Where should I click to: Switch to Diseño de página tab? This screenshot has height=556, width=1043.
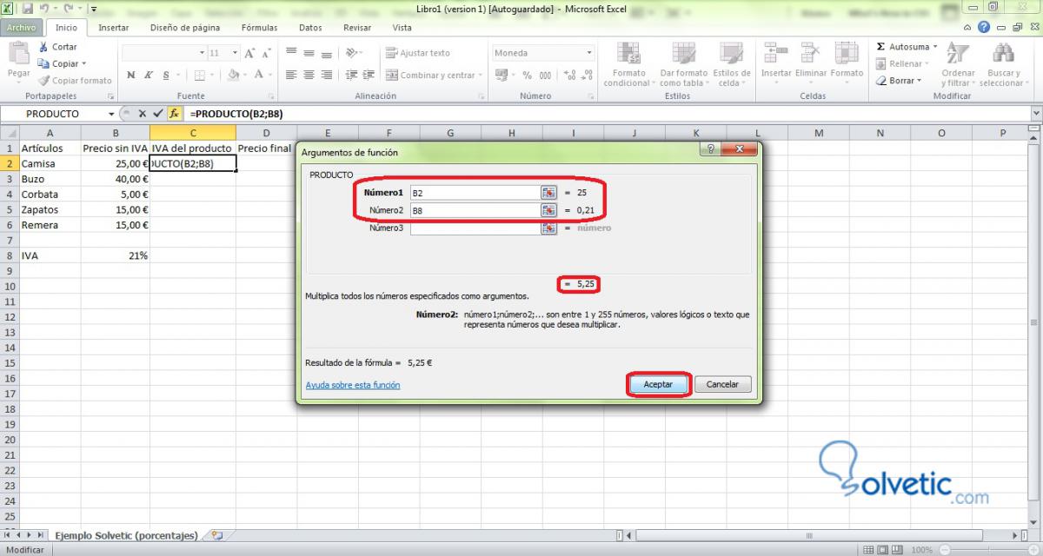[x=185, y=27]
